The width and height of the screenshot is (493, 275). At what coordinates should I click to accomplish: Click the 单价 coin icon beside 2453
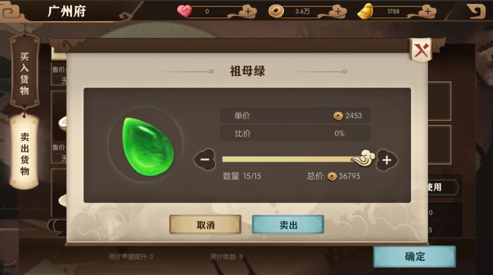338,116
